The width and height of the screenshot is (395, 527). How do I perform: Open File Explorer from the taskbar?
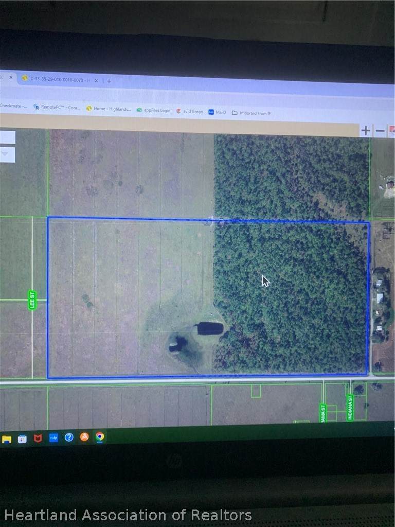[x=6, y=440]
